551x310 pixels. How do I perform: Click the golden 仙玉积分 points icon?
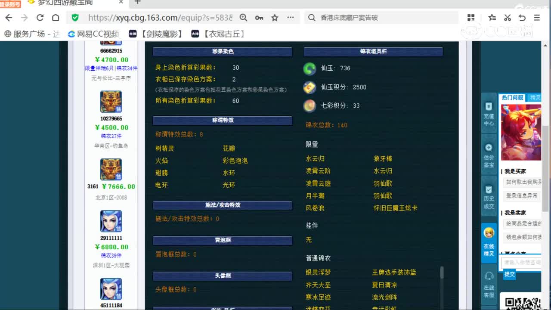(x=310, y=87)
